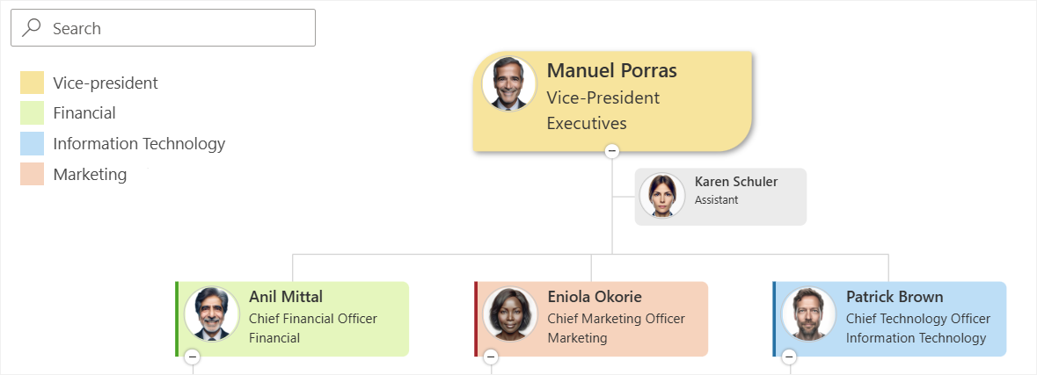Select Chief Technology Officer title text
This screenshot has height=375, width=1037.
tap(918, 319)
